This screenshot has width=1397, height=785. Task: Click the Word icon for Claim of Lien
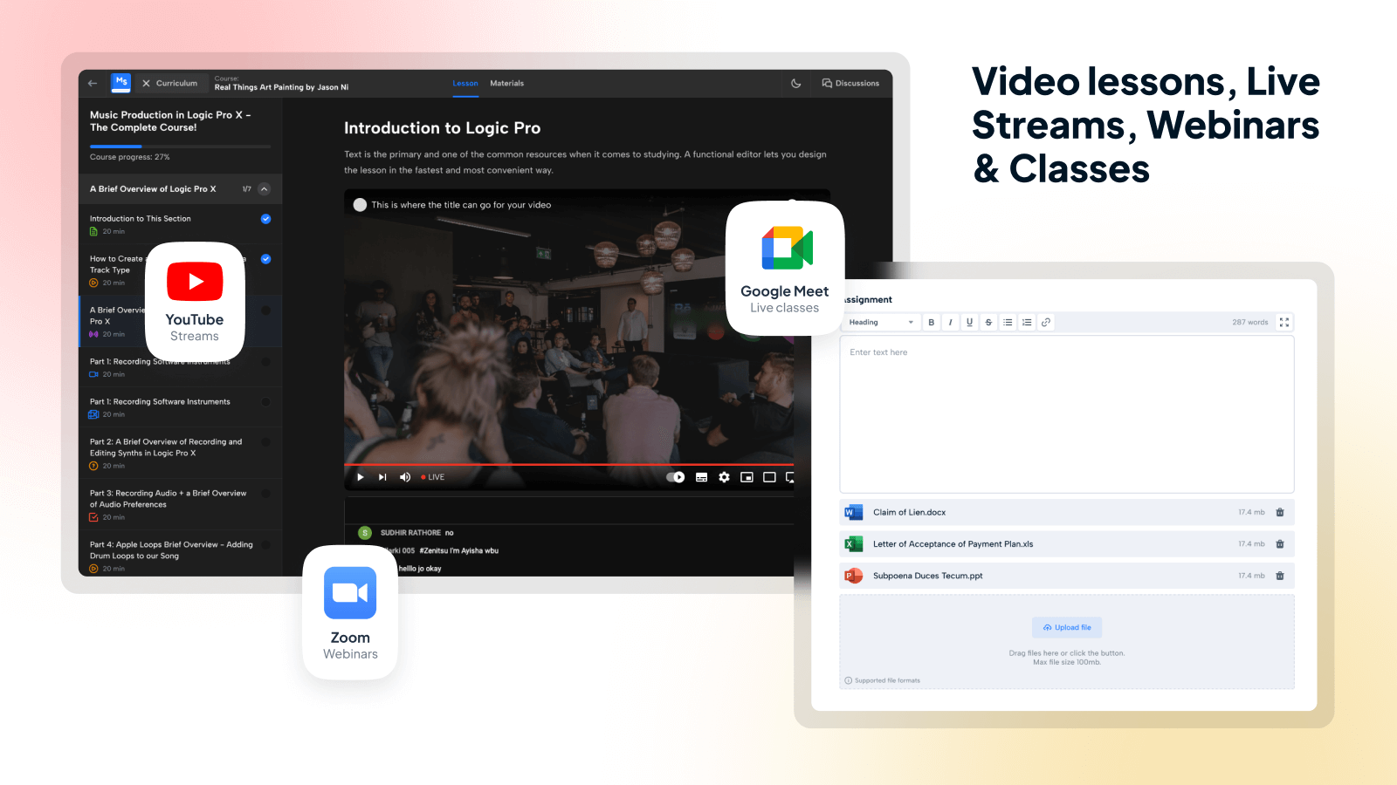(x=853, y=513)
